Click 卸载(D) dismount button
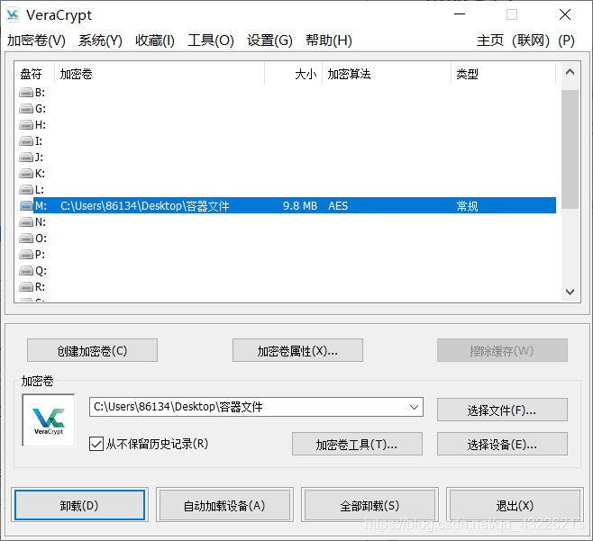This screenshot has height=541, width=593. (x=79, y=505)
